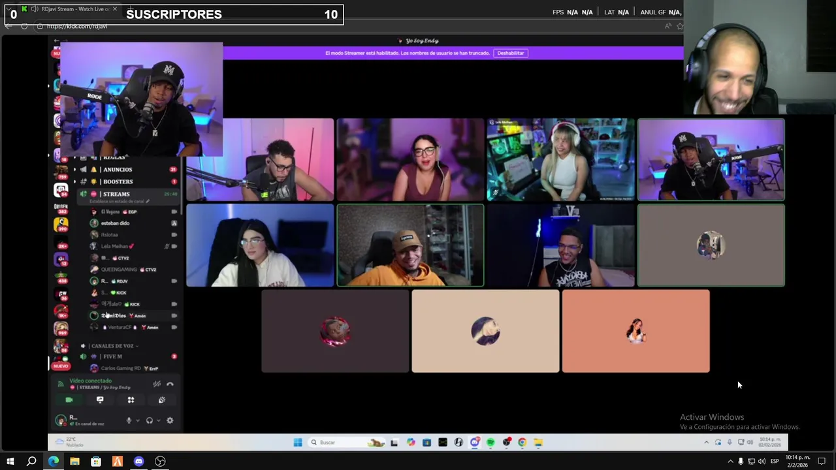
Task: Click the Video conectado status text
Action: [91, 381]
